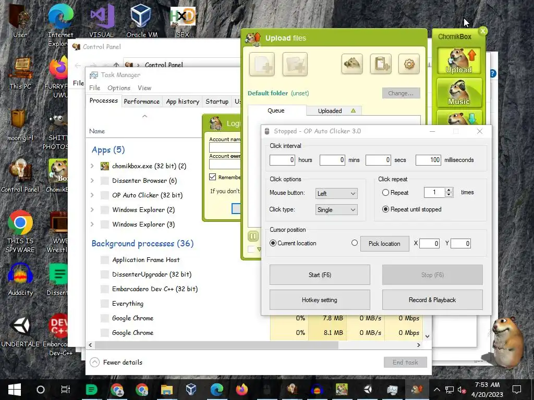
Task: Click the cursor X coordinate field
Action: point(430,243)
